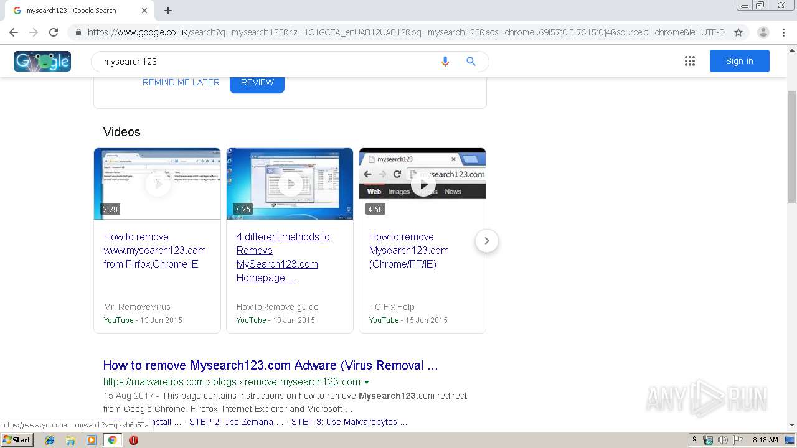Image resolution: width=797 pixels, height=448 pixels.
Task: Show next videos with carousel arrow
Action: pos(487,241)
